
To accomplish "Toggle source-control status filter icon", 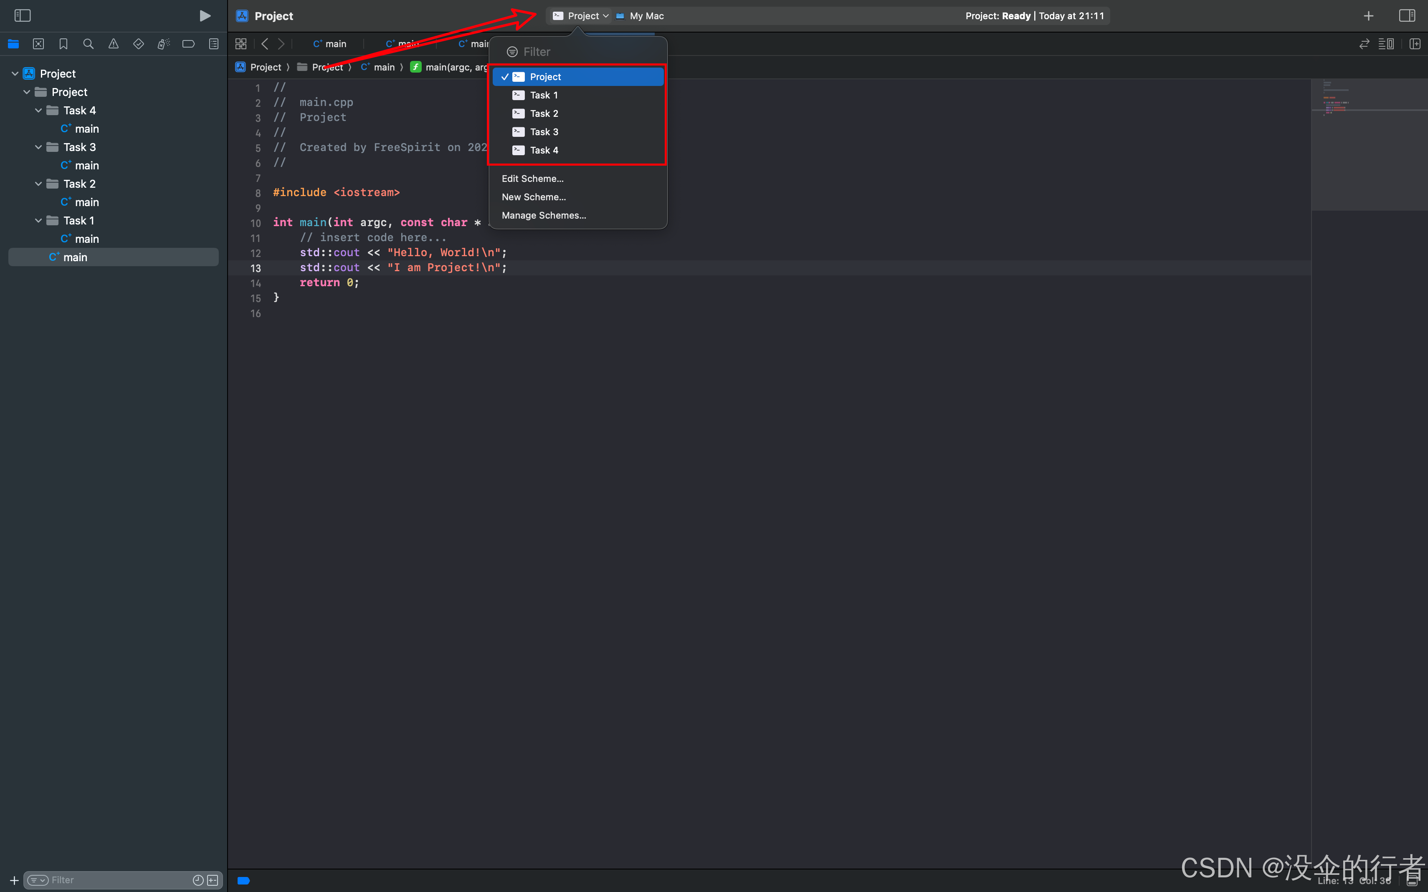I will 213,880.
